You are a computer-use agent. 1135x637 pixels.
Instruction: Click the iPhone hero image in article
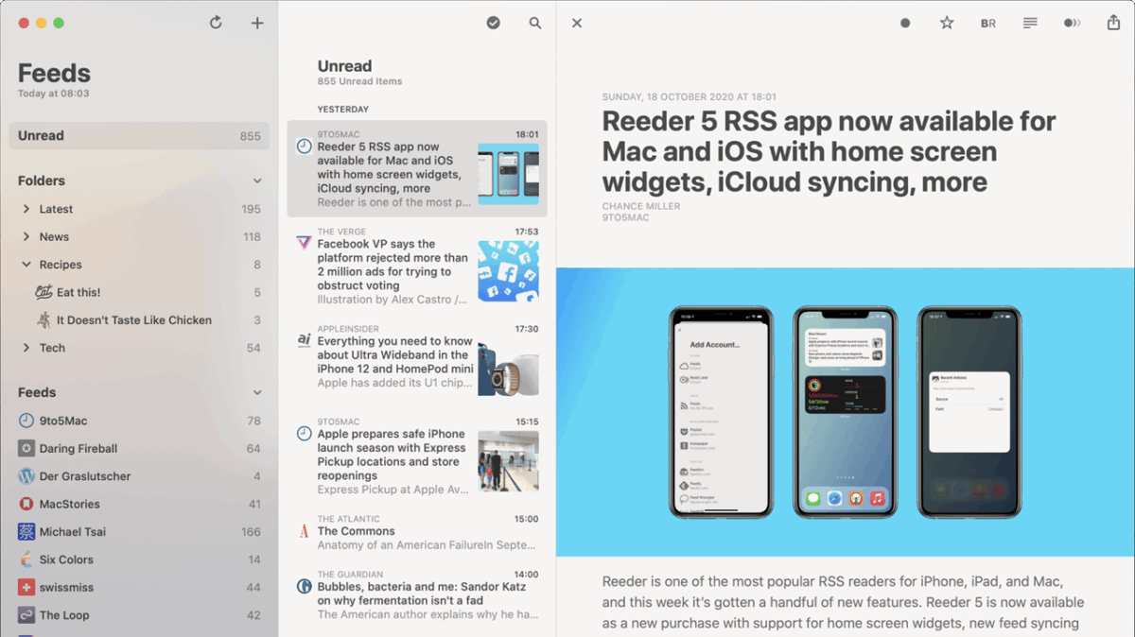pos(845,412)
